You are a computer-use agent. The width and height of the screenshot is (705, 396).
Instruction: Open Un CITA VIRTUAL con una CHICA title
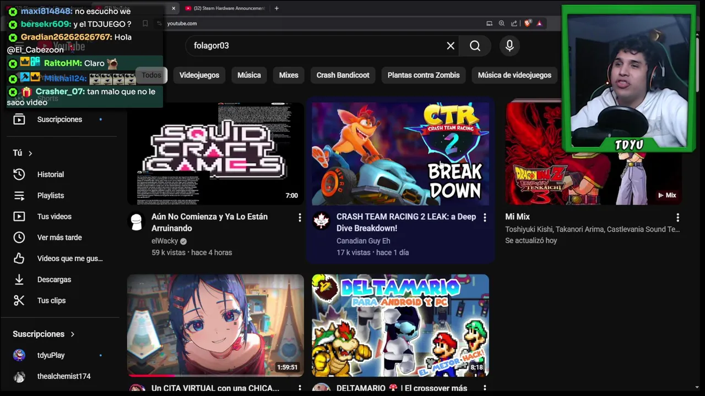(215, 388)
